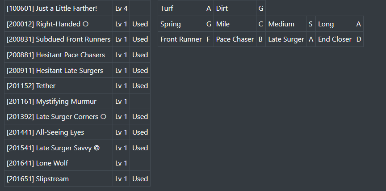The image size is (386, 191).
Task: Click the Turf aptitude label
Action: (167, 8)
